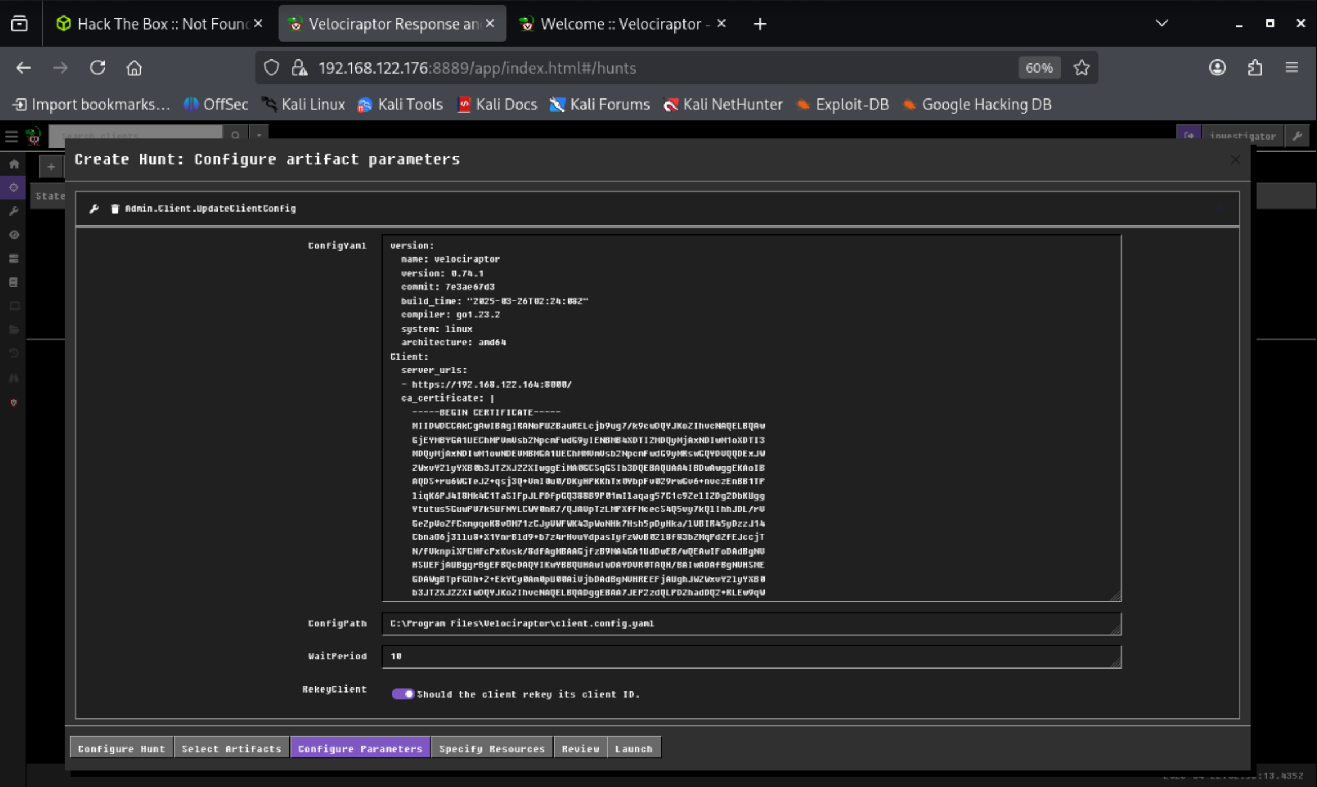Open the Home icon in Velociraptor sidebar
This screenshot has width=1317, height=787.
click(14, 165)
